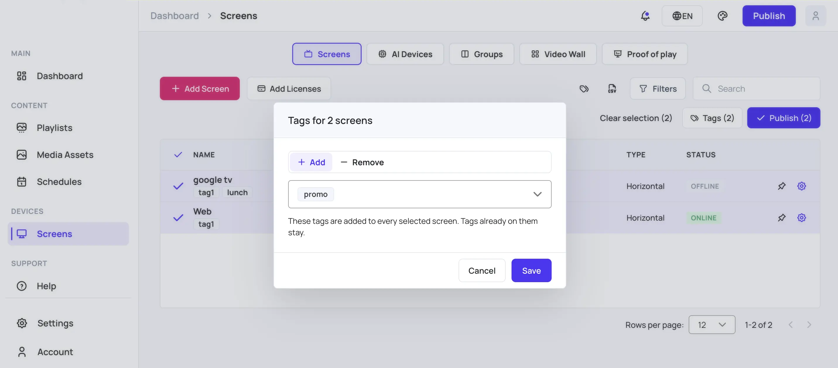Open Dashboard in sidebar
This screenshot has height=368, width=838.
68,76
